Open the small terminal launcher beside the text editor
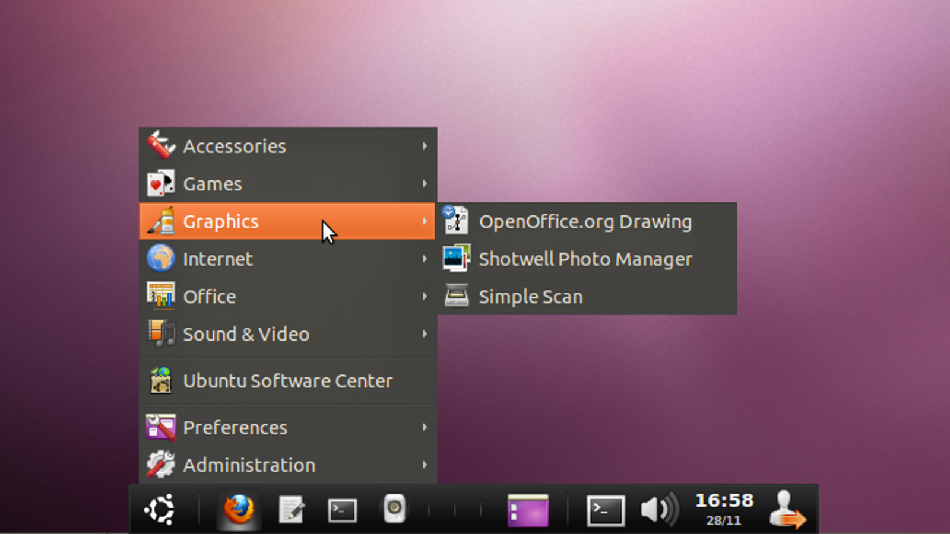 pos(343,510)
